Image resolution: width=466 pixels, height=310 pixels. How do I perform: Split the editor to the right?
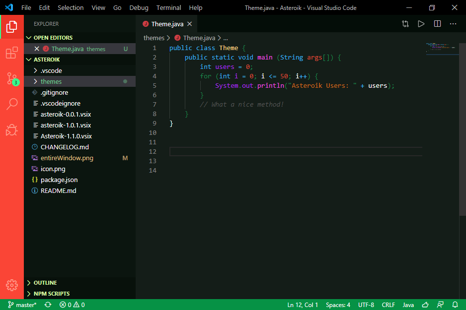pyautogui.click(x=438, y=24)
